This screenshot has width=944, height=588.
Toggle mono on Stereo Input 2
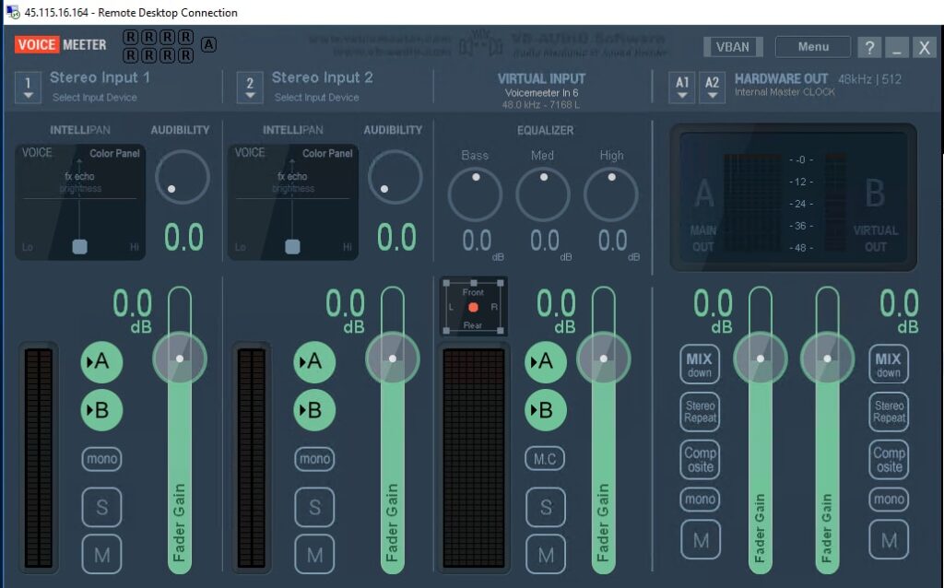[314, 458]
